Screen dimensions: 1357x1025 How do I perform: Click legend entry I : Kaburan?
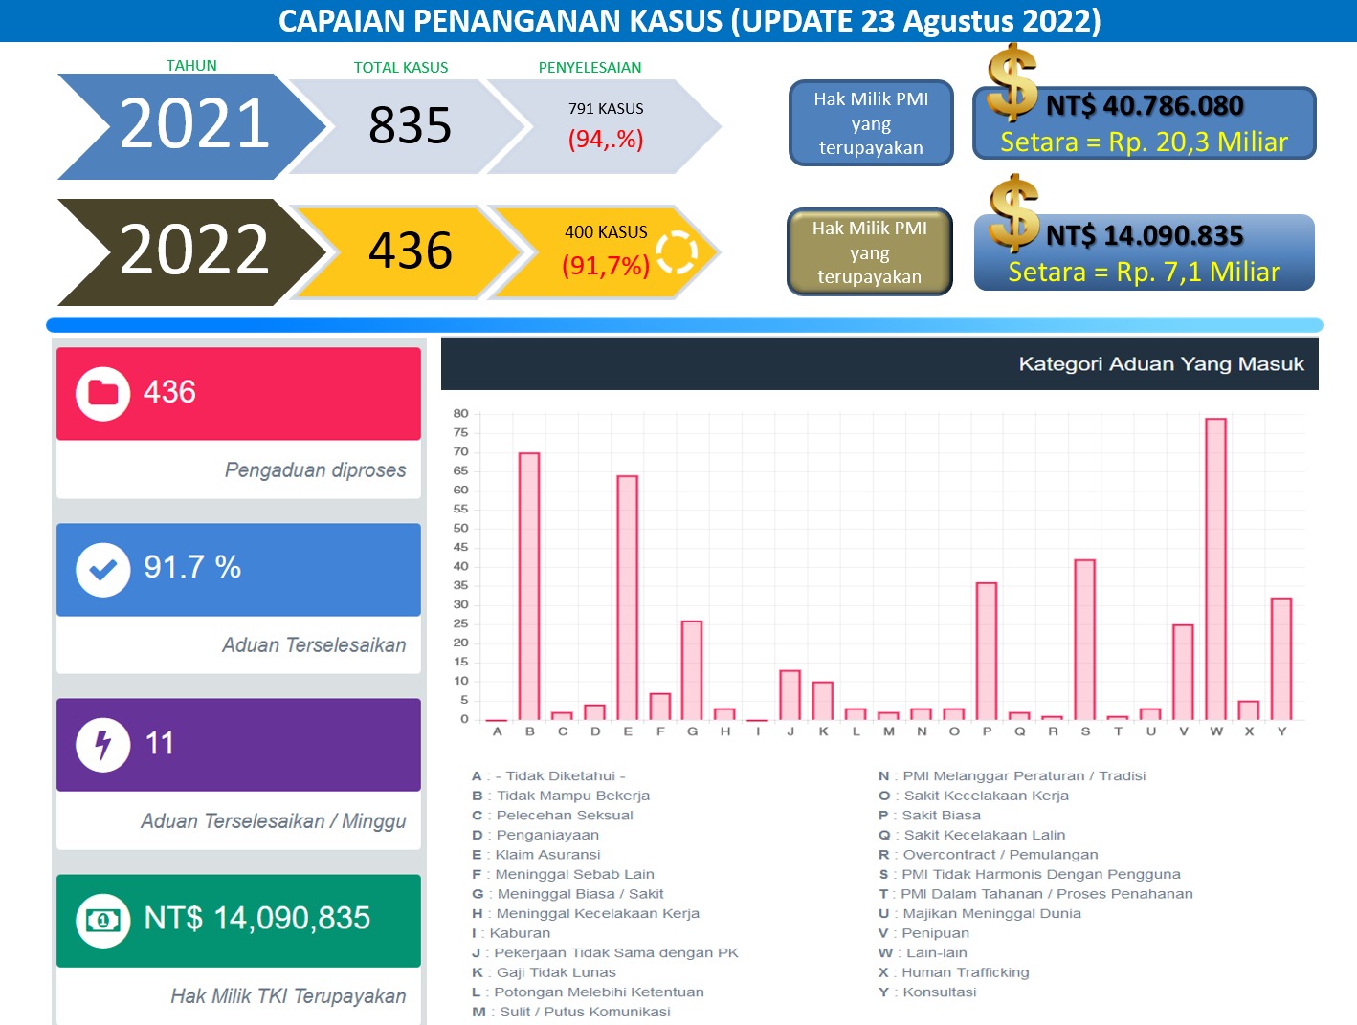click(x=511, y=933)
